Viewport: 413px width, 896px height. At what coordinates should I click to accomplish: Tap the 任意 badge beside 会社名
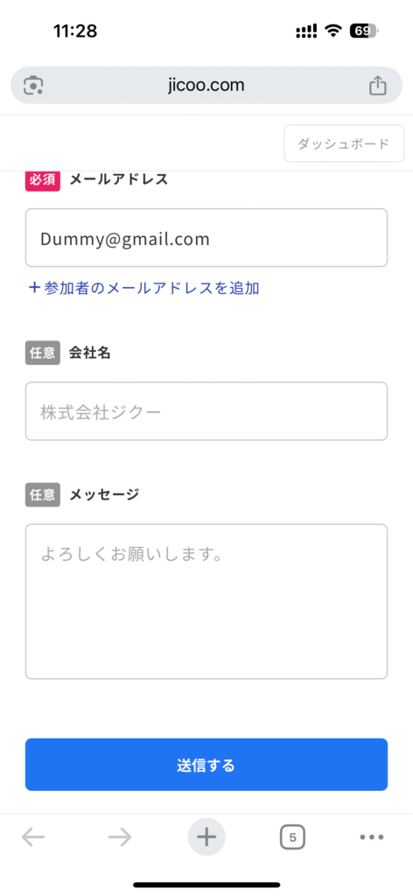[x=43, y=353]
